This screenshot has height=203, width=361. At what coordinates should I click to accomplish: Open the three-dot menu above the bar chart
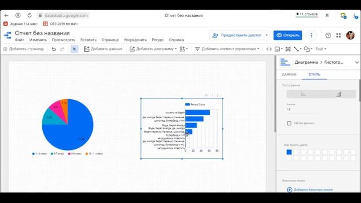pyautogui.click(x=218, y=95)
